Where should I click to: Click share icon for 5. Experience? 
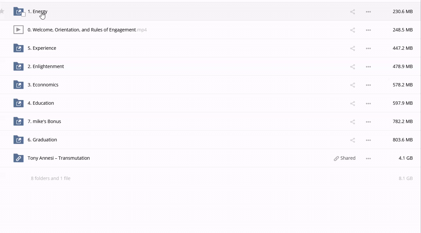coord(352,48)
